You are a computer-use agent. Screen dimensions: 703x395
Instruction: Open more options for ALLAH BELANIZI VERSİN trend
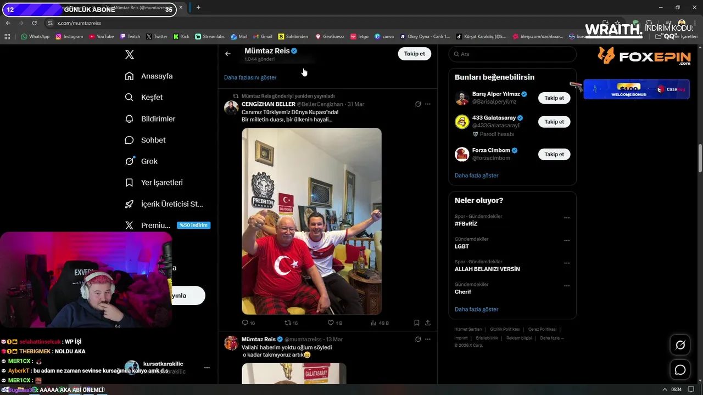[x=567, y=263]
